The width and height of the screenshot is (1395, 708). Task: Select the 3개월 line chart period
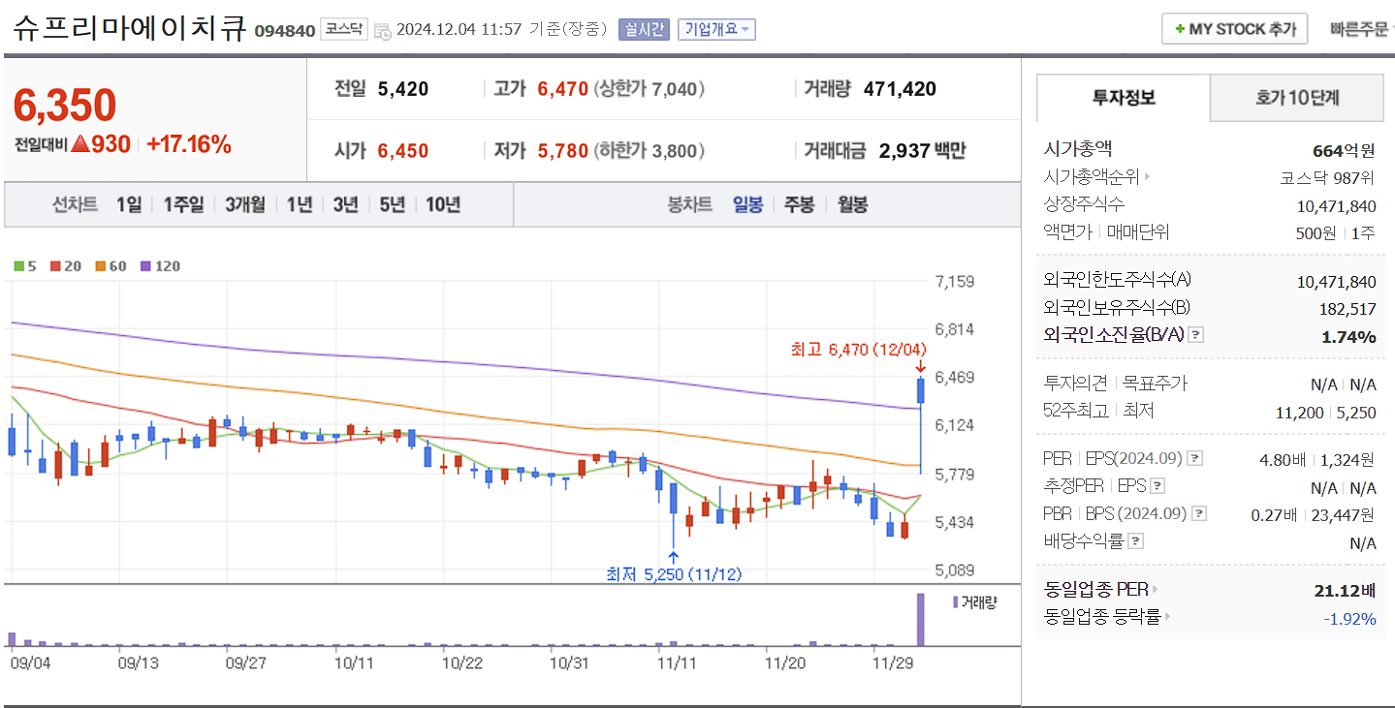click(245, 204)
